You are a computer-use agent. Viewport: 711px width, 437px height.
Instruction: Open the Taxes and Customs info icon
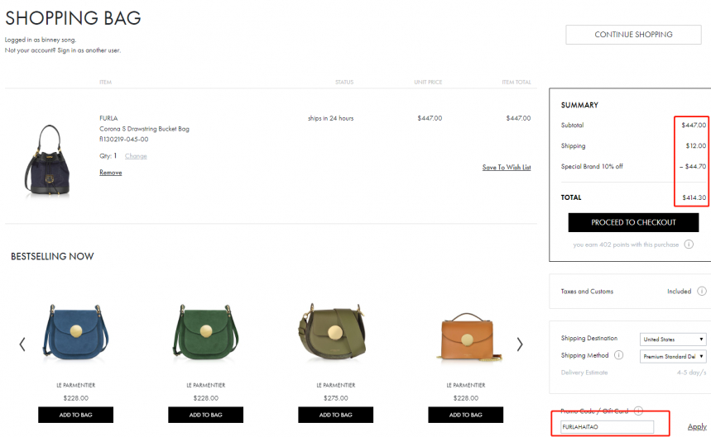tap(701, 292)
